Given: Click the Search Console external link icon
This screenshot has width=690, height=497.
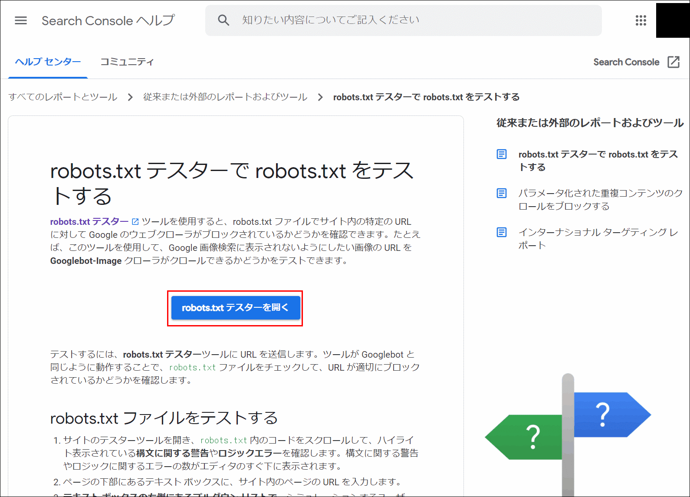Looking at the screenshot, I should 674,62.
